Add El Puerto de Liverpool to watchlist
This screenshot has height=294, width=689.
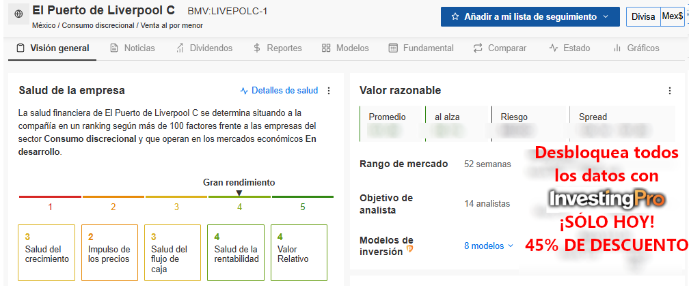tap(530, 16)
